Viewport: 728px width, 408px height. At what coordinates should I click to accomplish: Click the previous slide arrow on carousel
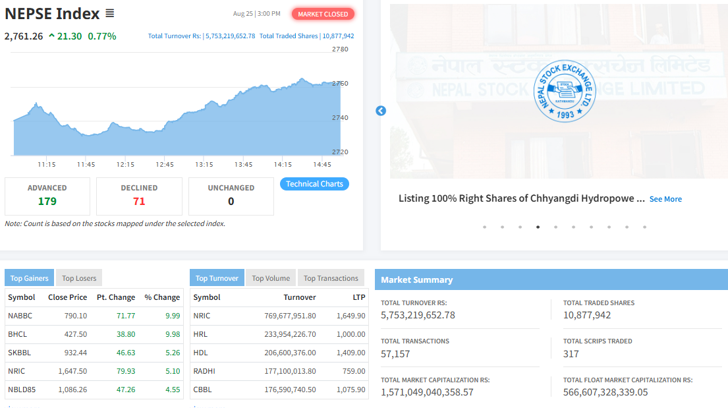381,111
